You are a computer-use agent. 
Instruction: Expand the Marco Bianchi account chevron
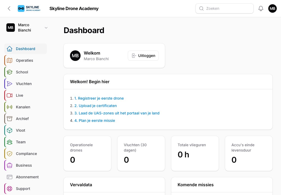pyautogui.click(x=46, y=28)
